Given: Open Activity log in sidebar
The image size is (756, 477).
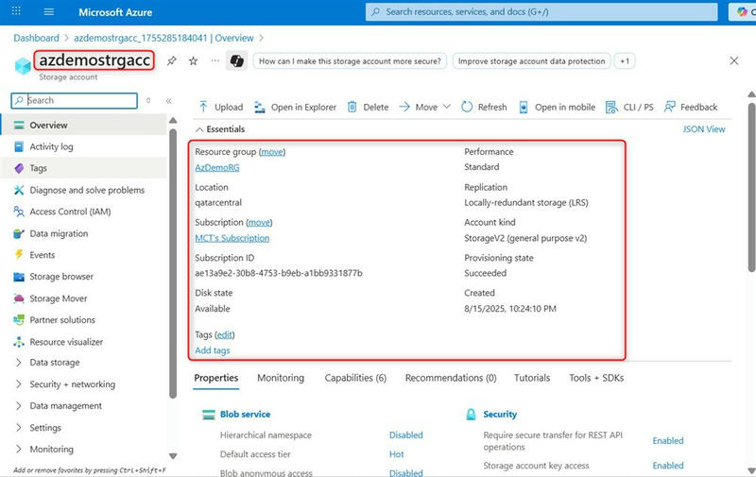Looking at the screenshot, I should click(x=84, y=146).
